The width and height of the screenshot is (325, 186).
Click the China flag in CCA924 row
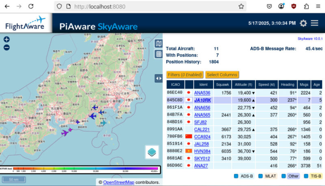[188, 136]
